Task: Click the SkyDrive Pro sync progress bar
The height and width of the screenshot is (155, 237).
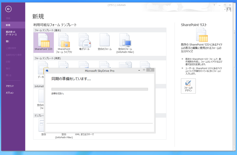Action: (x=100, y=89)
